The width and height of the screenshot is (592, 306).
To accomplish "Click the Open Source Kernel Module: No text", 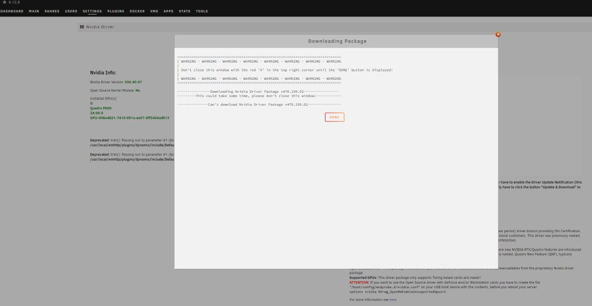I will point(115,90).
